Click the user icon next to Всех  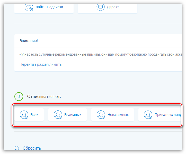24,115
